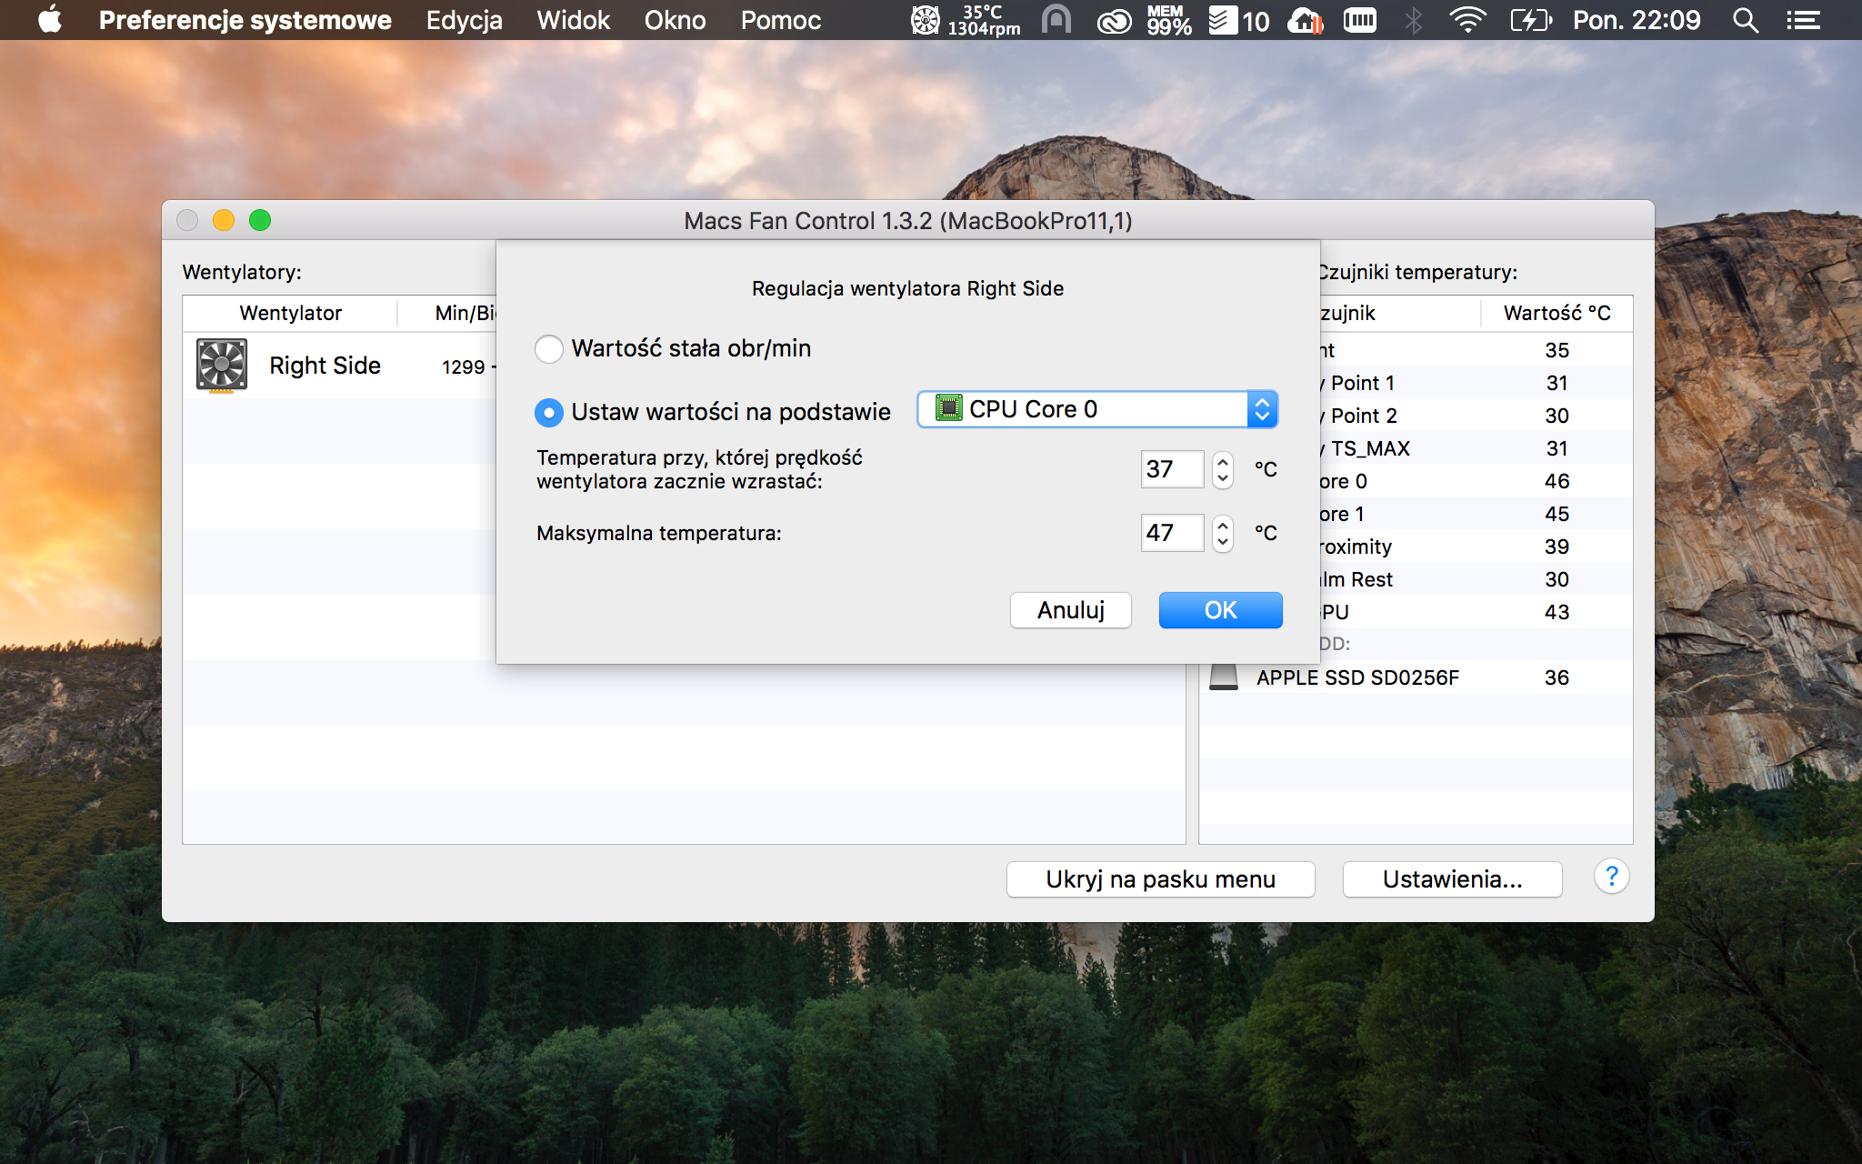The height and width of the screenshot is (1164, 1862).
Task: Open the Wi-Fi status menu
Action: point(1467,19)
